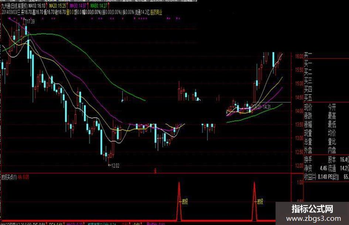Click the 量比 field label
This screenshot has height=225, width=349.
[x=332, y=142]
